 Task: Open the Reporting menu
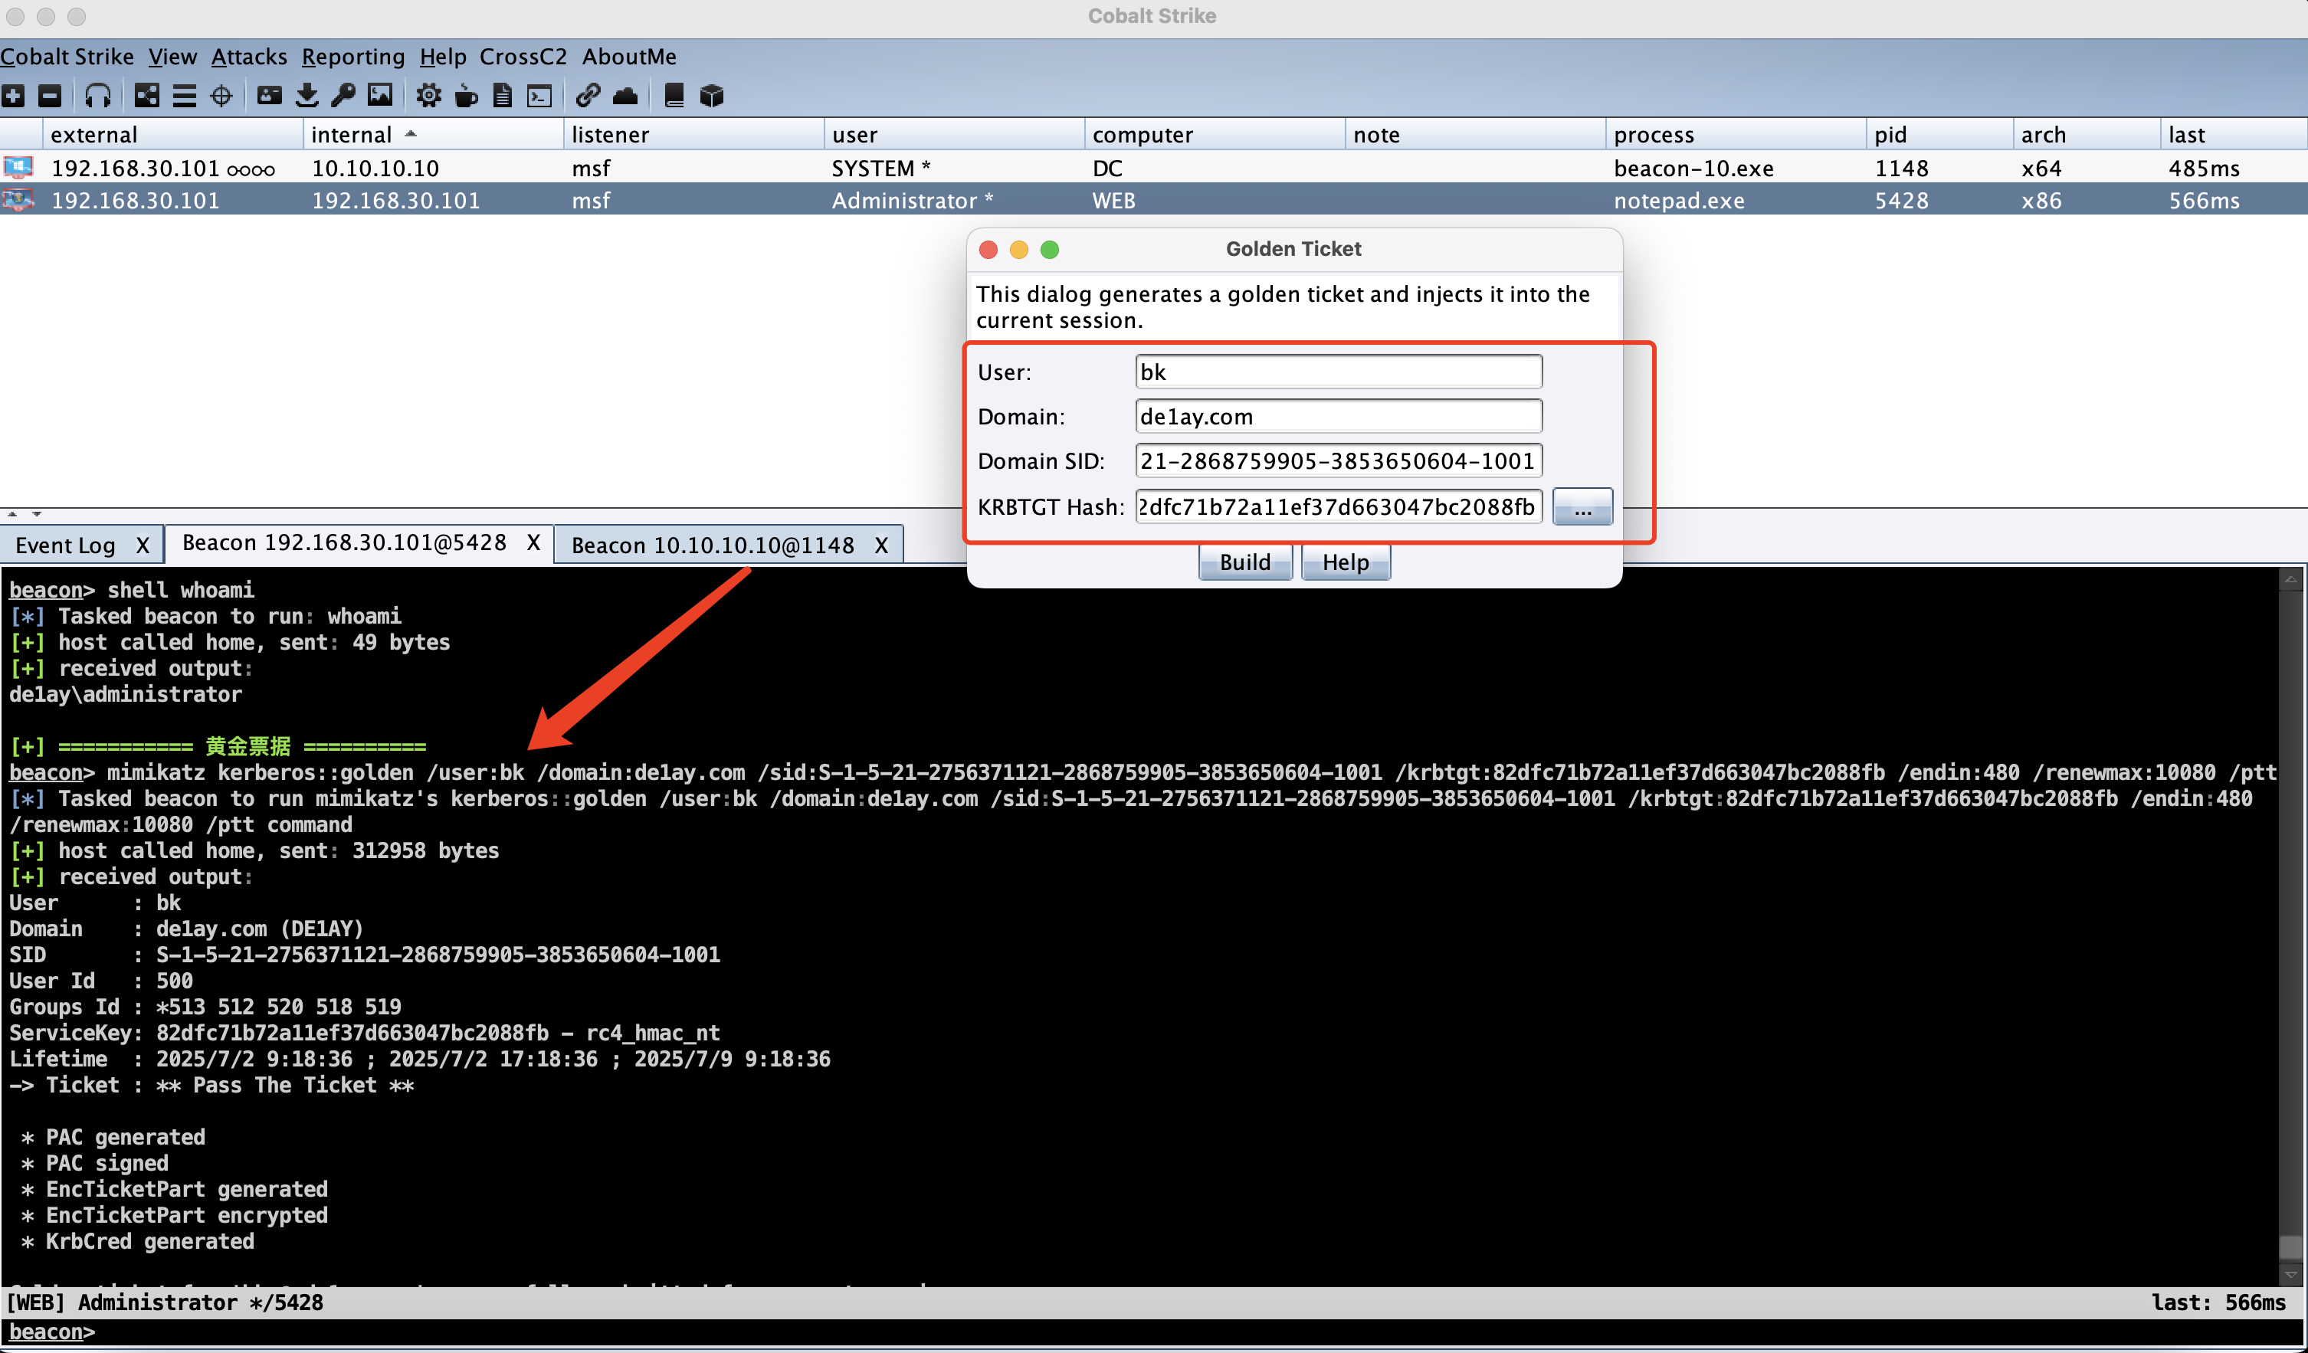pyautogui.click(x=352, y=57)
